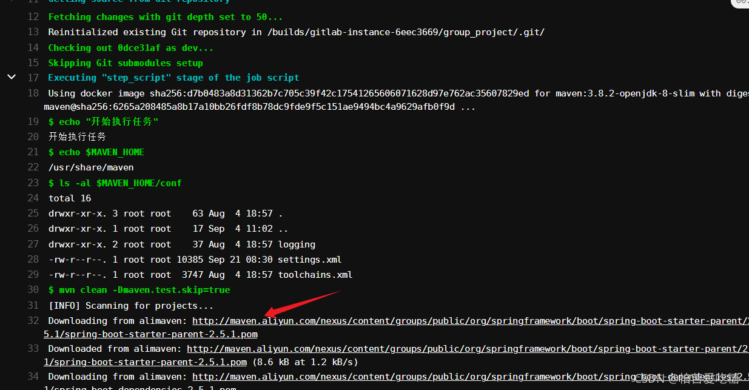Screen dimensions: 749x390
Task: Click line number 14 in the job log
Action: coord(33,47)
